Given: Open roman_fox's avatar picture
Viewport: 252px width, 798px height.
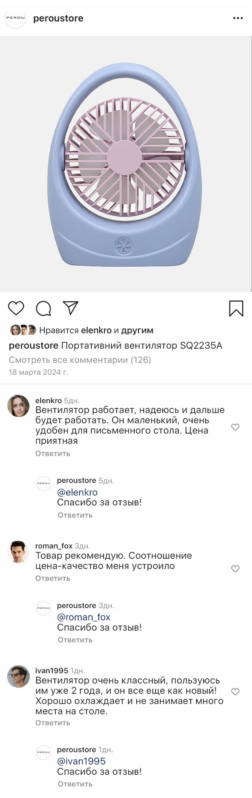Looking at the screenshot, I should click(x=19, y=552).
